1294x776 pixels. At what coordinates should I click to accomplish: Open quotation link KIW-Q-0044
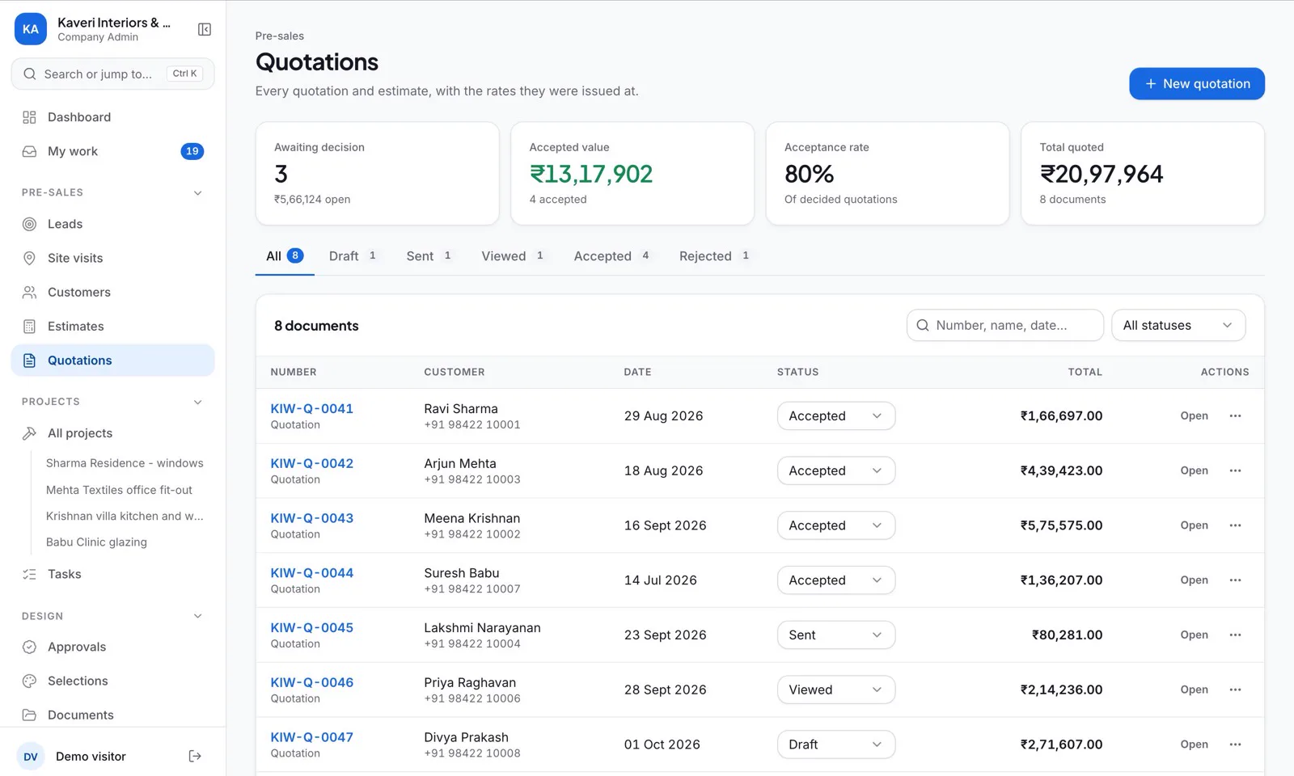312,573
